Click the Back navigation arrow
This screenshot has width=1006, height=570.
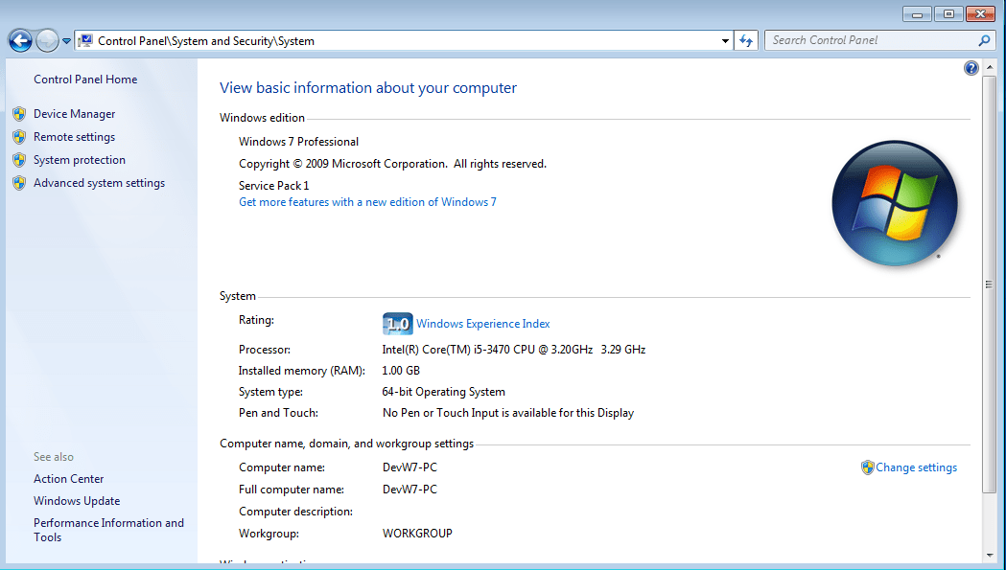tap(20, 40)
